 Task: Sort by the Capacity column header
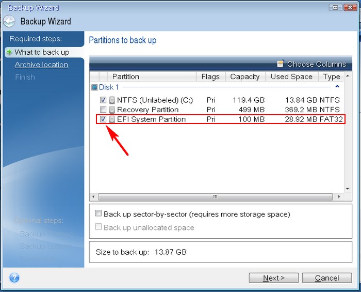click(x=244, y=76)
